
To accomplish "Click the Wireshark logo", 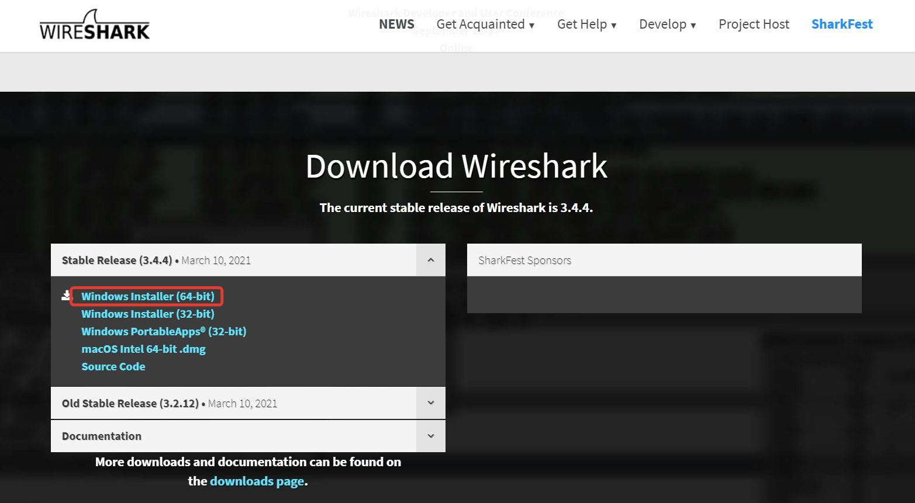I will point(95,25).
